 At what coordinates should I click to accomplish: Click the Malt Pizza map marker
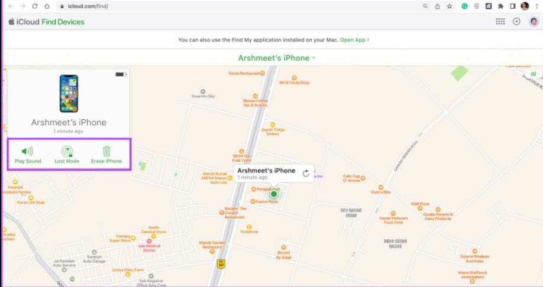pos(420,208)
